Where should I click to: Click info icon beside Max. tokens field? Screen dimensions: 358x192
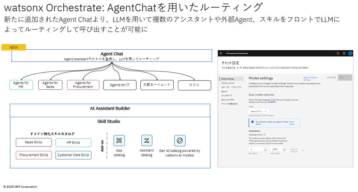[284, 150]
